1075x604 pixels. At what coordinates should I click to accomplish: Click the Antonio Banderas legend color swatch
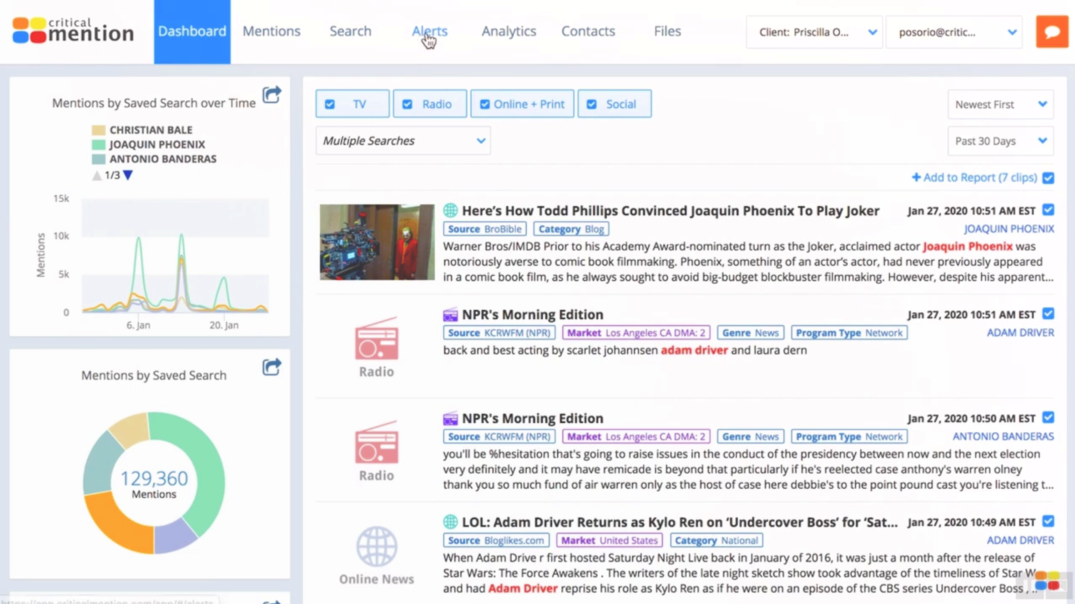coord(98,159)
